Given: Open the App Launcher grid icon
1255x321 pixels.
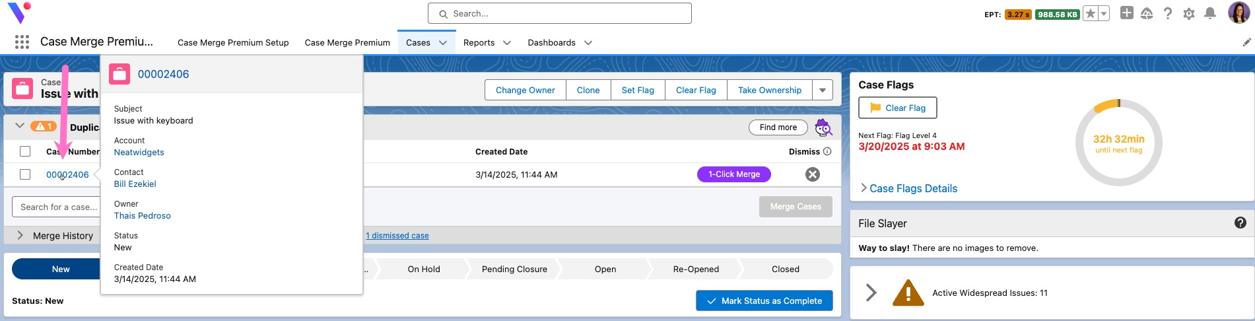Looking at the screenshot, I should [22, 42].
